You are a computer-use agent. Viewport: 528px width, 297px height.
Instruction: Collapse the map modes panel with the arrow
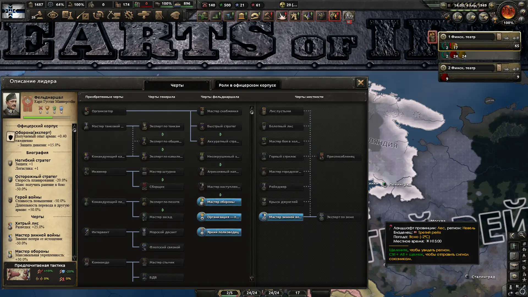[512, 235]
